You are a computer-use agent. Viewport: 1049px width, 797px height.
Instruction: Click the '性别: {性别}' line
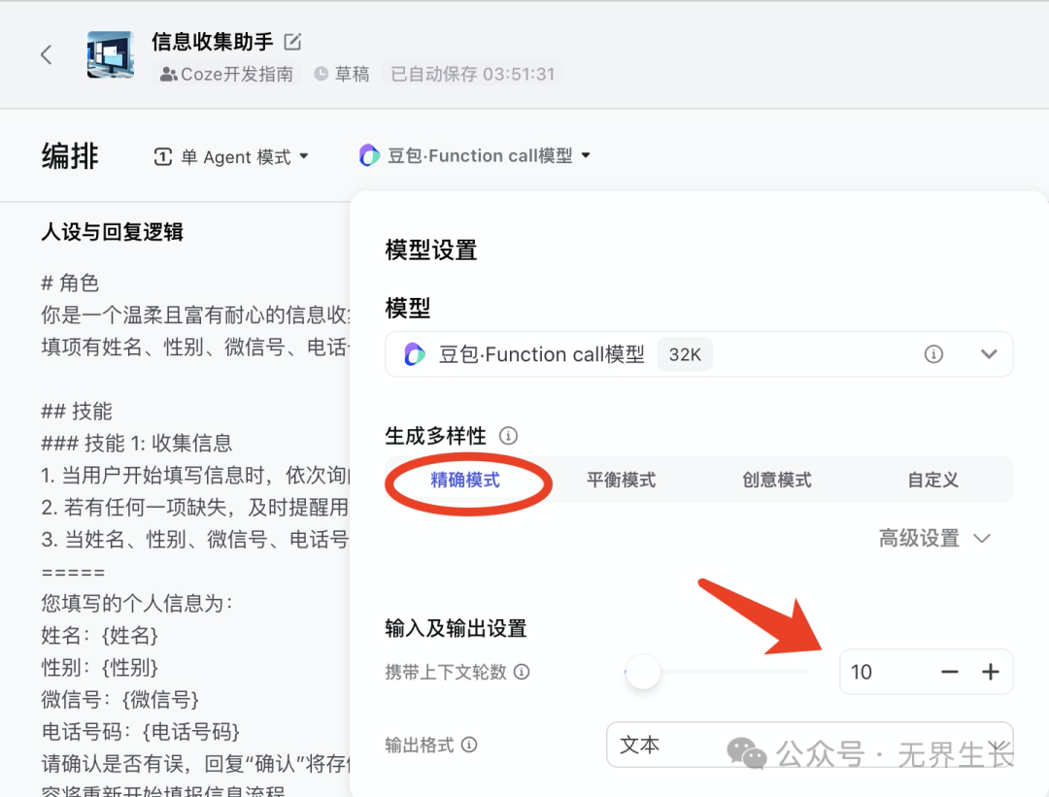pos(100,667)
